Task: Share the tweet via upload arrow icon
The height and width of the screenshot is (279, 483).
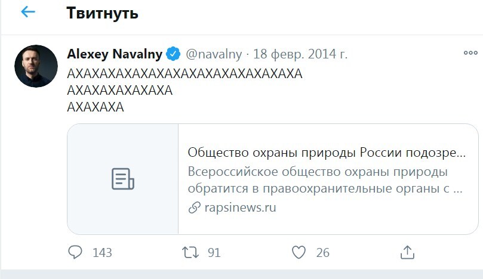Action: pyautogui.click(x=407, y=252)
